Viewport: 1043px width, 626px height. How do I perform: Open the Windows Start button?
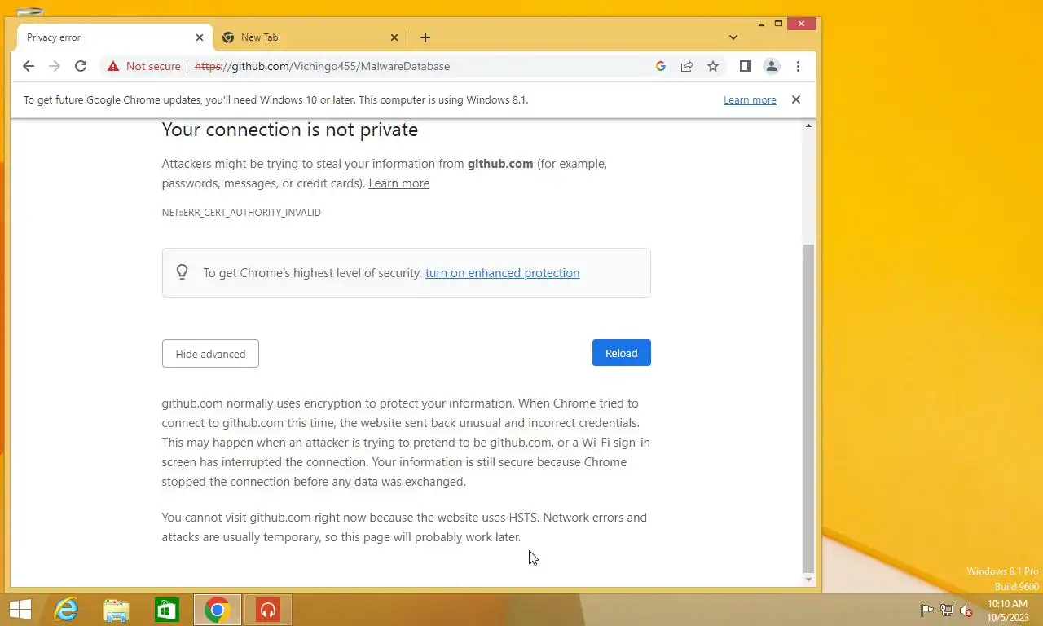point(20,610)
